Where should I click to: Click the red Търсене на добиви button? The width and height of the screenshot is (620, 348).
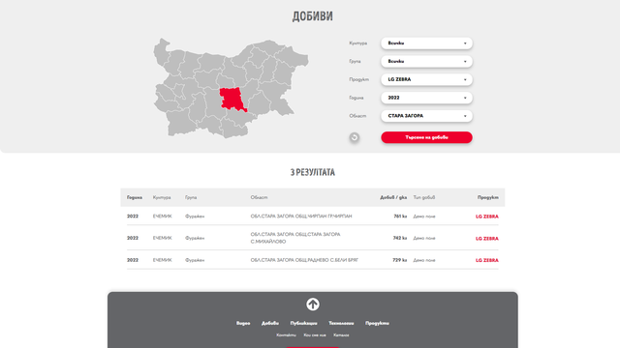(426, 137)
